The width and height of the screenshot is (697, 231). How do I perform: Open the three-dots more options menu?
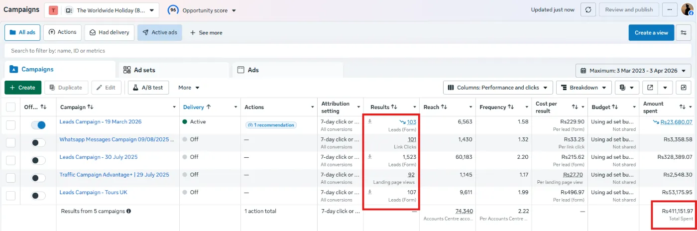pyautogui.click(x=670, y=9)
